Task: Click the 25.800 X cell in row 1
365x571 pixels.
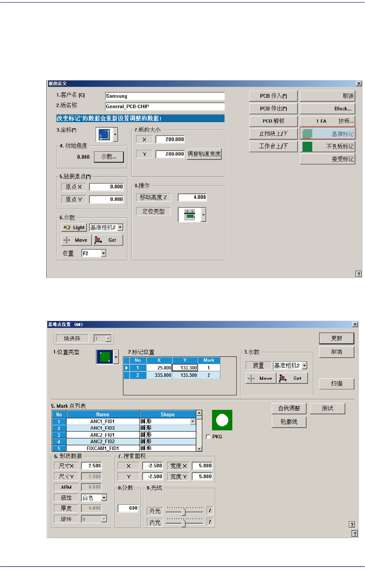Action: [x=159, y=368]
